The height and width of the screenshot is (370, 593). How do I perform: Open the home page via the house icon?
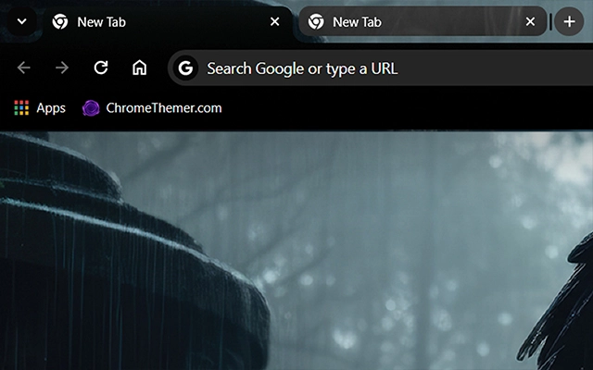pos(140,68)
